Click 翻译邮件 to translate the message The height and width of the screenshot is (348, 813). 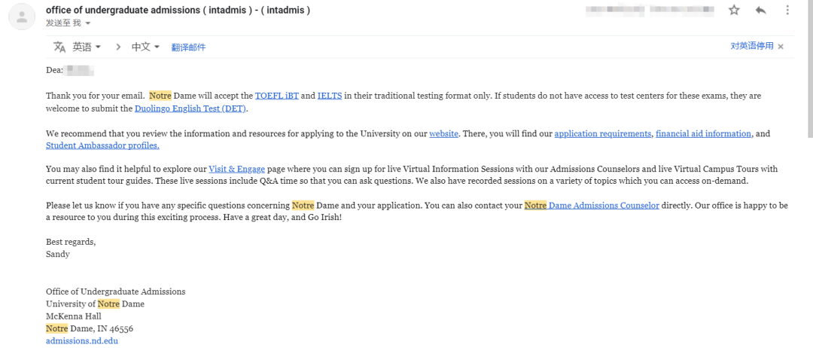tap(188, 47)
